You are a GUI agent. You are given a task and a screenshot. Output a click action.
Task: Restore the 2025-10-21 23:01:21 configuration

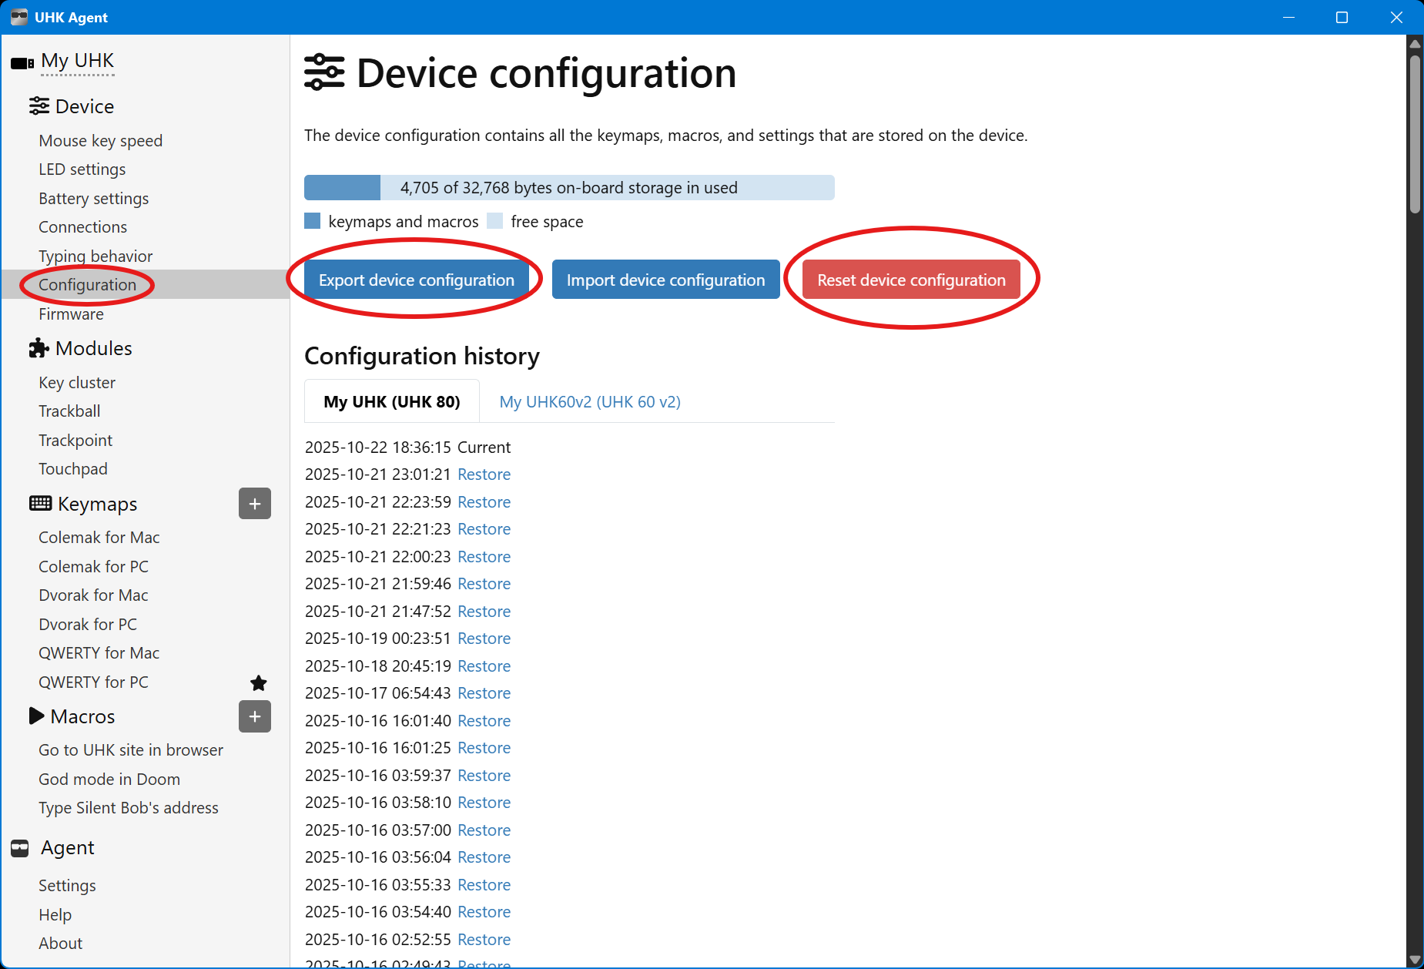click(484, 474)
